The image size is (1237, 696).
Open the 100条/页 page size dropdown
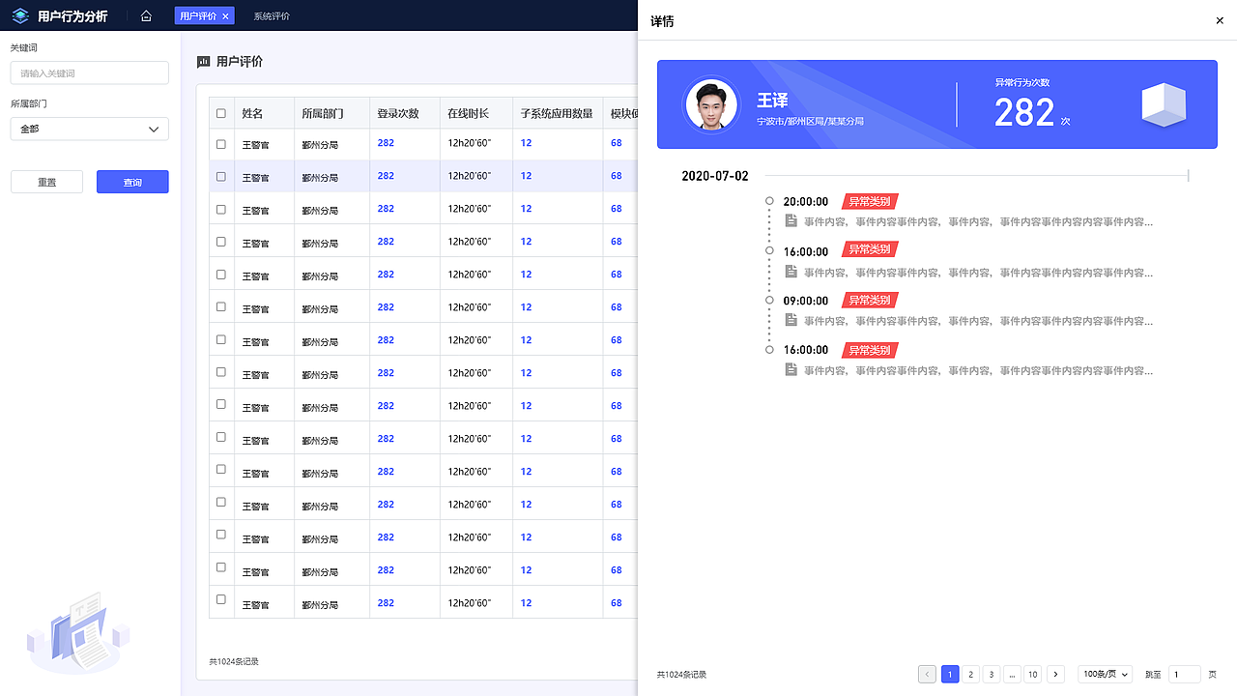pyautogui.click(x=1105, y=674)
